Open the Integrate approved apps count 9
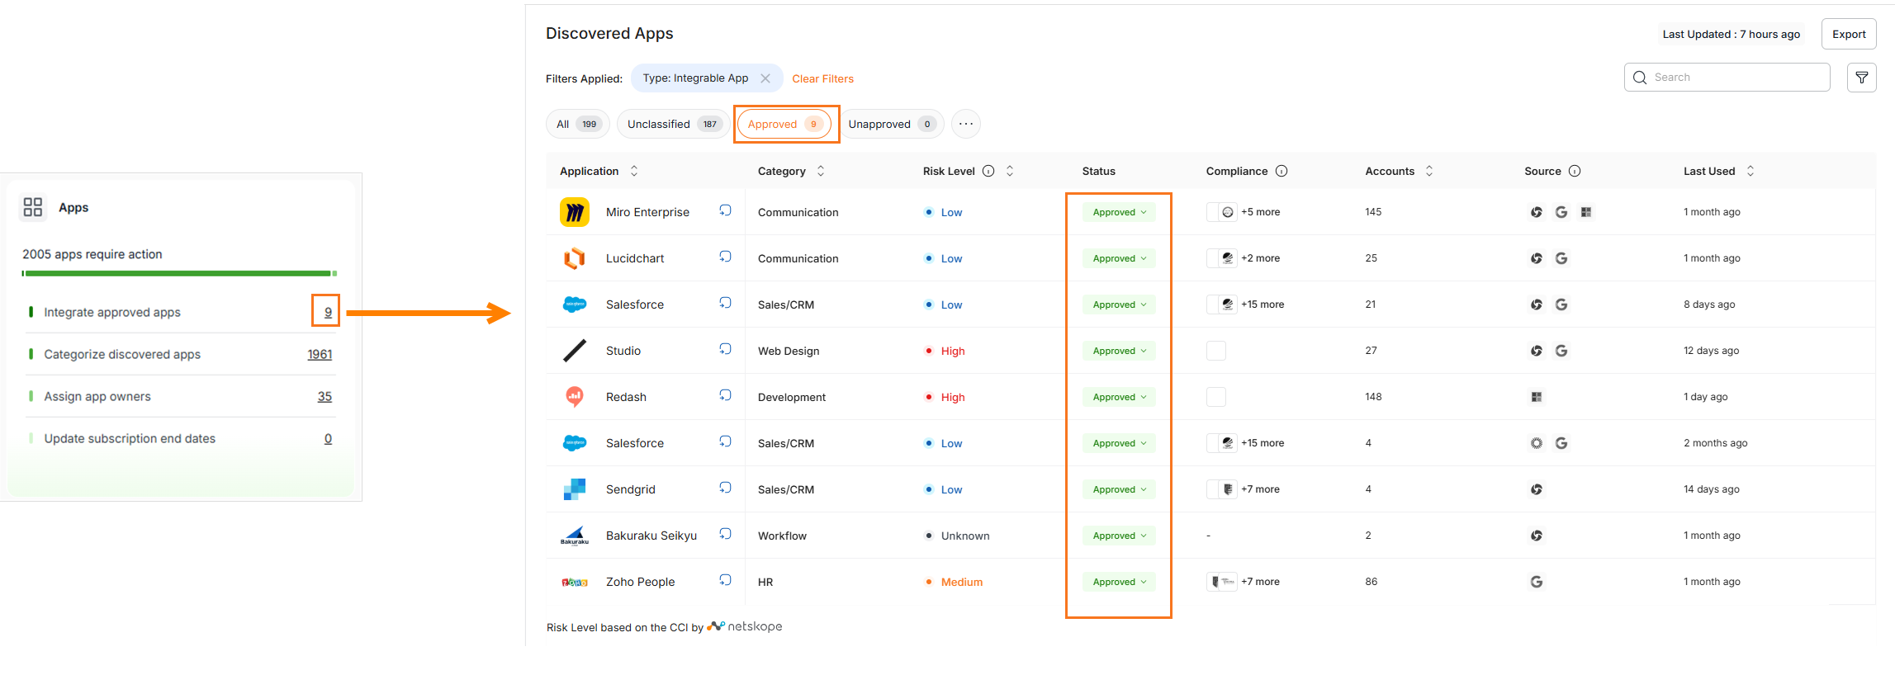This screenshot has width=1895, height=675. pyautogui.click(x=328, y=312)
